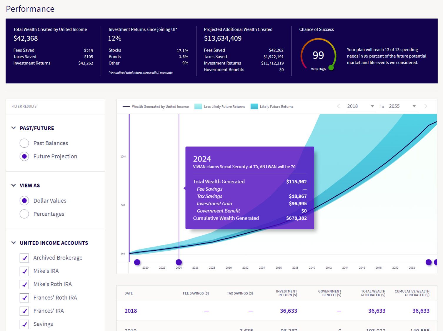Open the 2018 start year dropdown
Viewport: 443px width, 331px height.
360,106
